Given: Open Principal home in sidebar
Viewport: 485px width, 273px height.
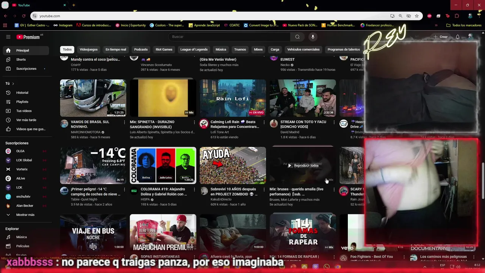Looking at the screenshot, I should pos(26,50).
